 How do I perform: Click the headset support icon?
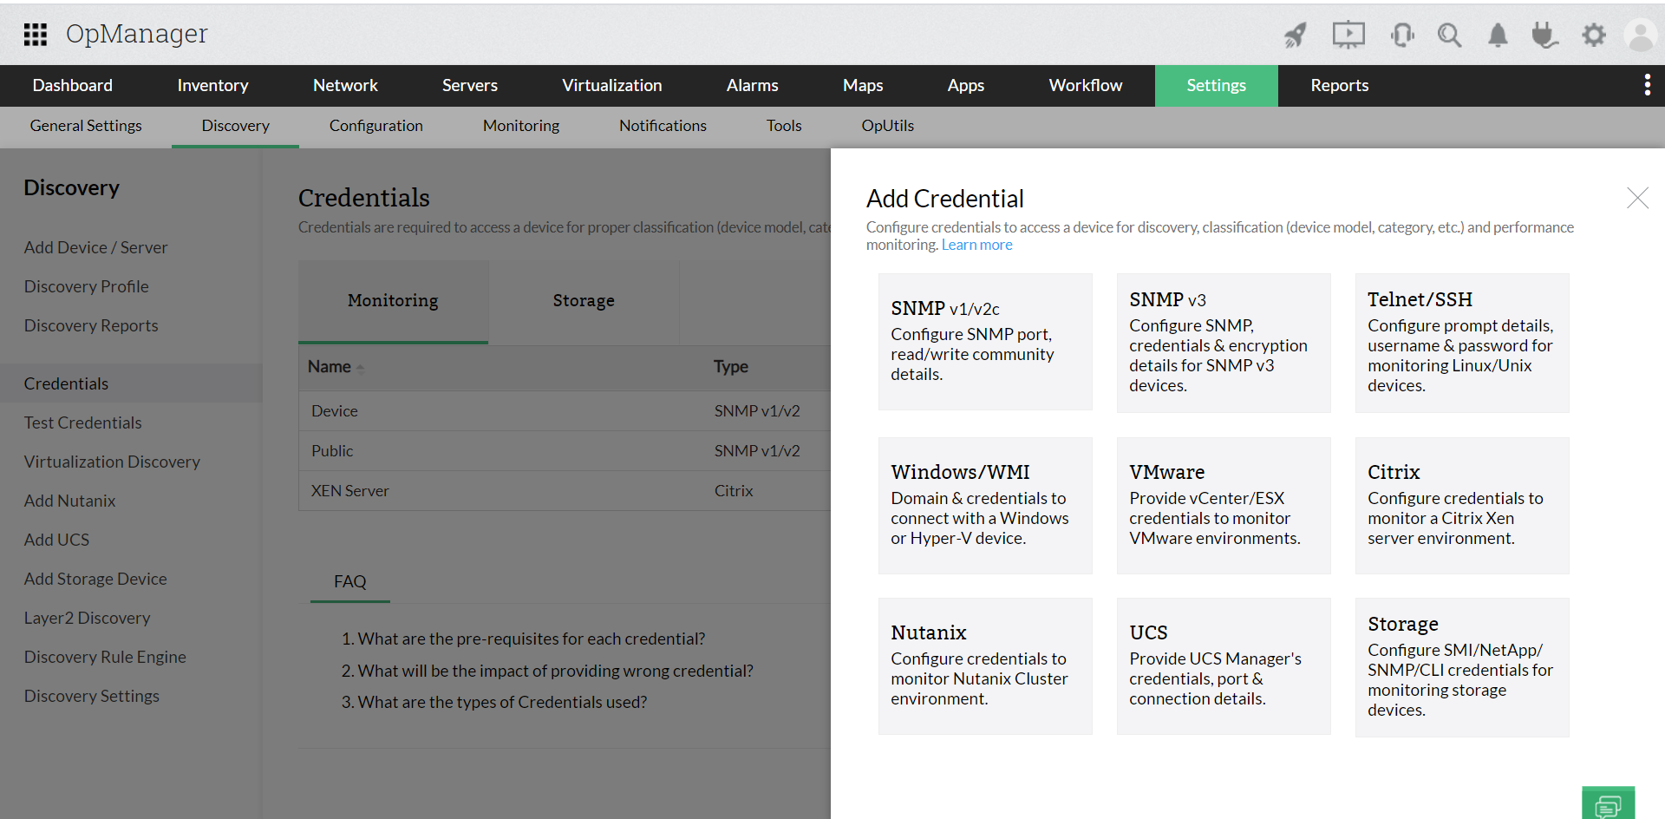[x=1401, y=35]
